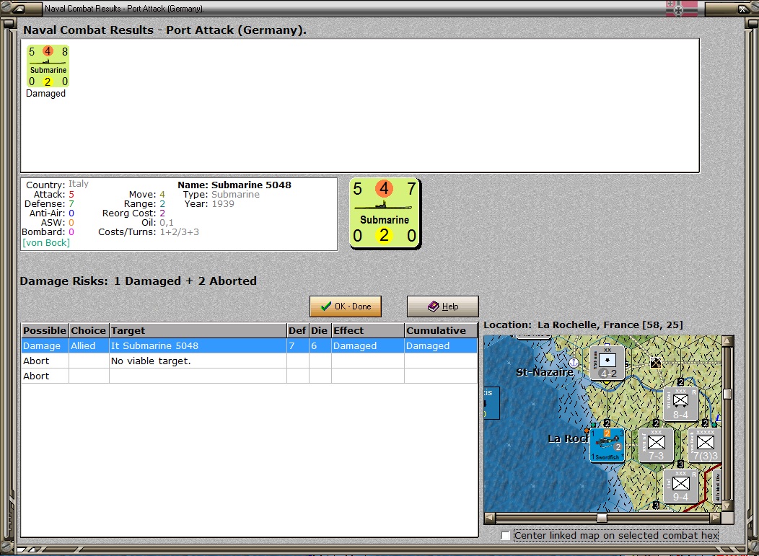The height and width of the screenshot is (556, 759).
Task: Select the Damage row's Possible cell
Action: tap(45, 345)
